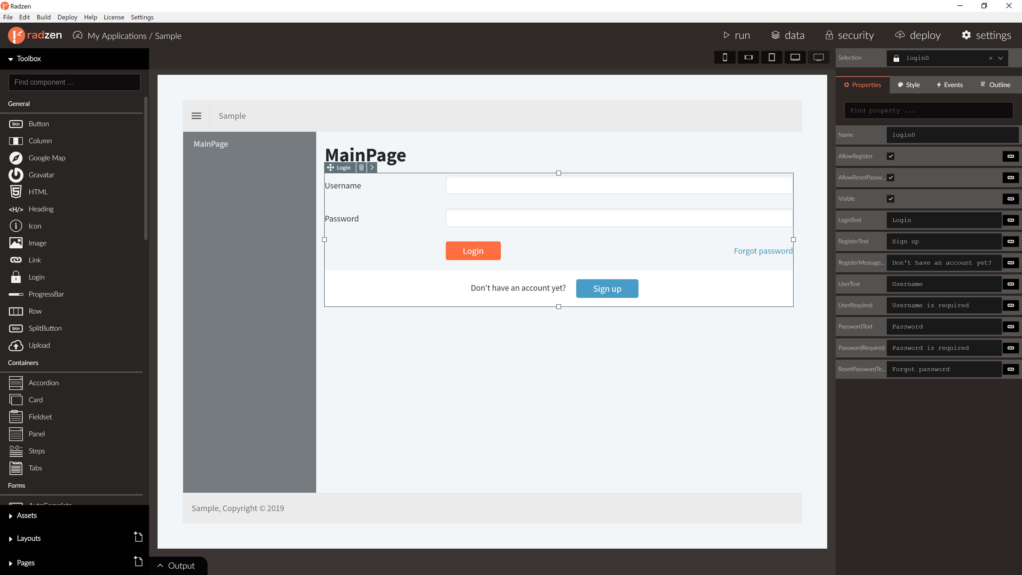Collapse the Toolbox panel
The width and height of the screenshot is (1022, 575).
click(x=11, y=59)
